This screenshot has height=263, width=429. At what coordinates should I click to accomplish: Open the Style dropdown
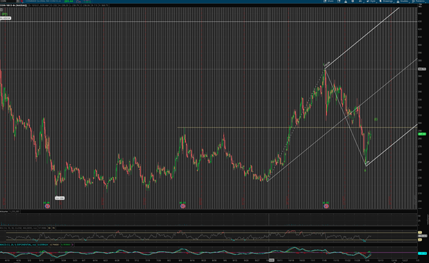371,1
